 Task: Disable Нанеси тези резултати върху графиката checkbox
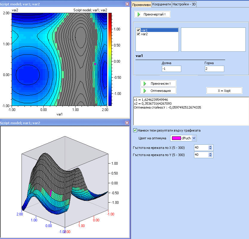point(135,130)
